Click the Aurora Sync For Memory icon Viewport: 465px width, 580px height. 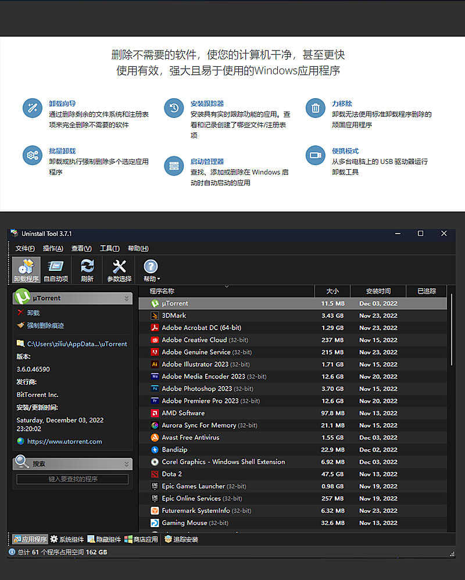click(155, 425)
